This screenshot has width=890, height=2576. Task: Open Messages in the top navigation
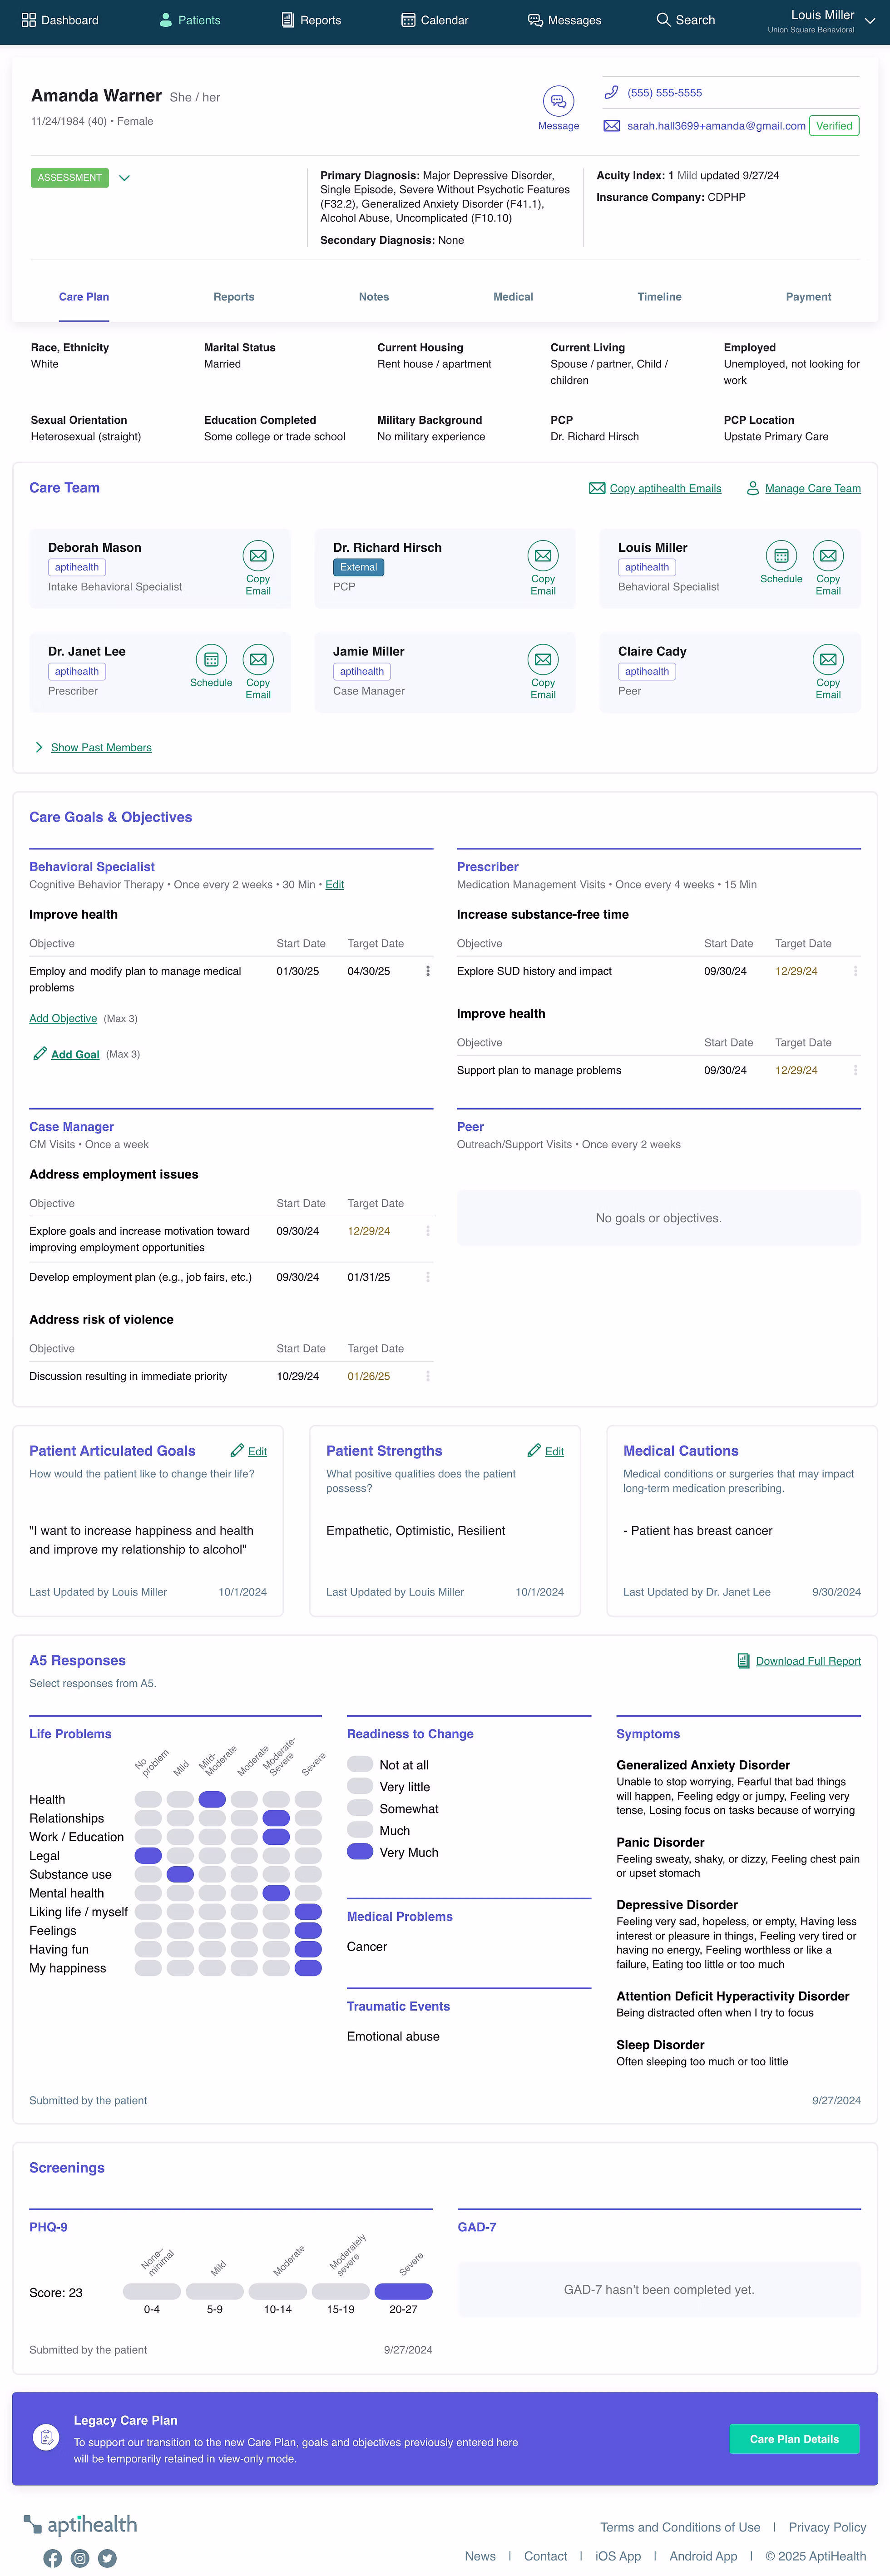point(565,20)
